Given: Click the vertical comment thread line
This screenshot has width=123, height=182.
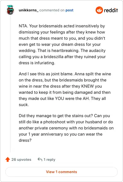Looking at the screenshot, I should (x=10, y=84).
